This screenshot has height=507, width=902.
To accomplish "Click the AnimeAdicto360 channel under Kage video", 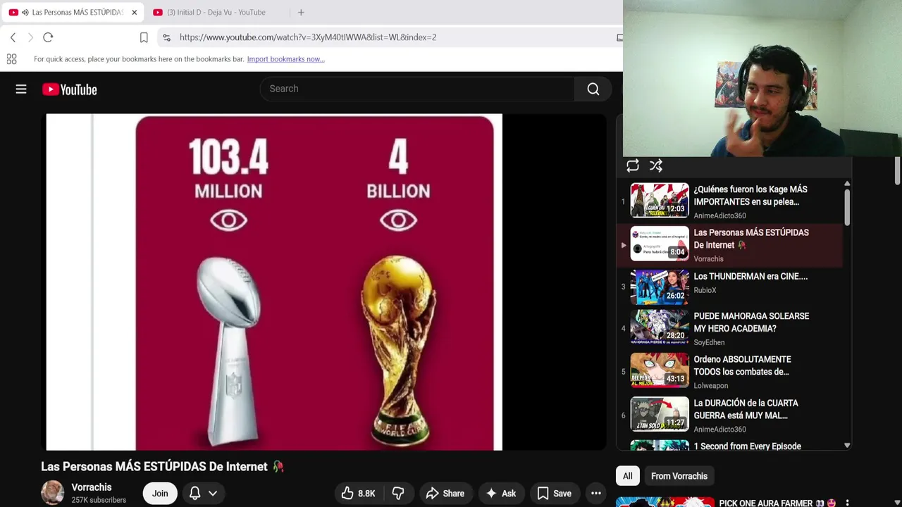I will (719, 215).
